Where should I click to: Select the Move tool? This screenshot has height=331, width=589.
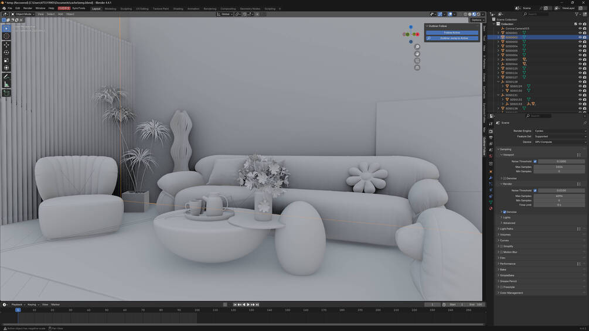point(6,45)
